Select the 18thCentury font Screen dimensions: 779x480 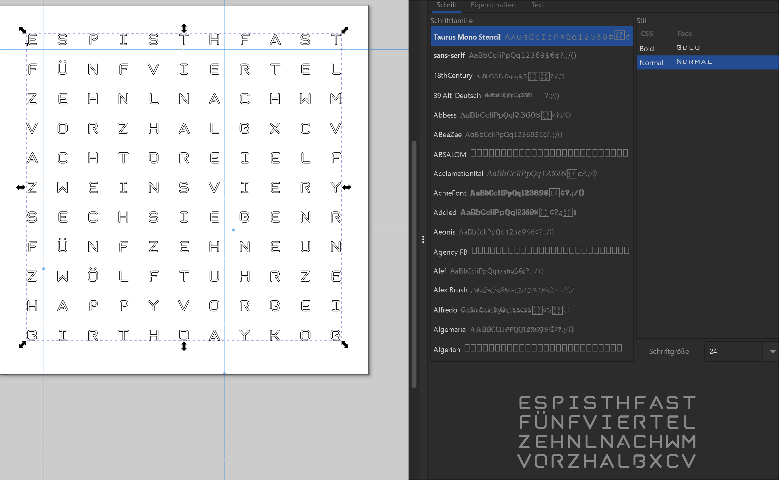[x=532, y=76]
